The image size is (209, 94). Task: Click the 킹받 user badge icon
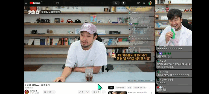coord(159,87)
